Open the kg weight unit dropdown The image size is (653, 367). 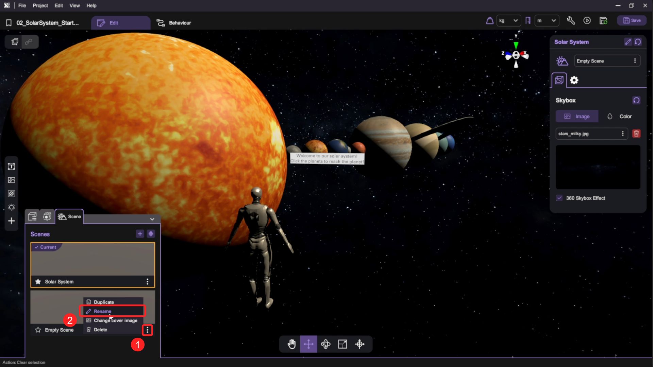click(x=508, y=21)
